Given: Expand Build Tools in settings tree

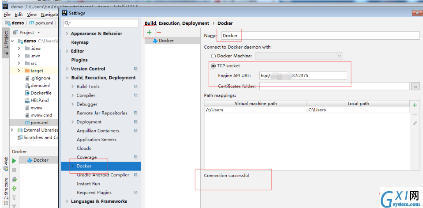Looking at the screenshot, I should (x=73, y=87).
